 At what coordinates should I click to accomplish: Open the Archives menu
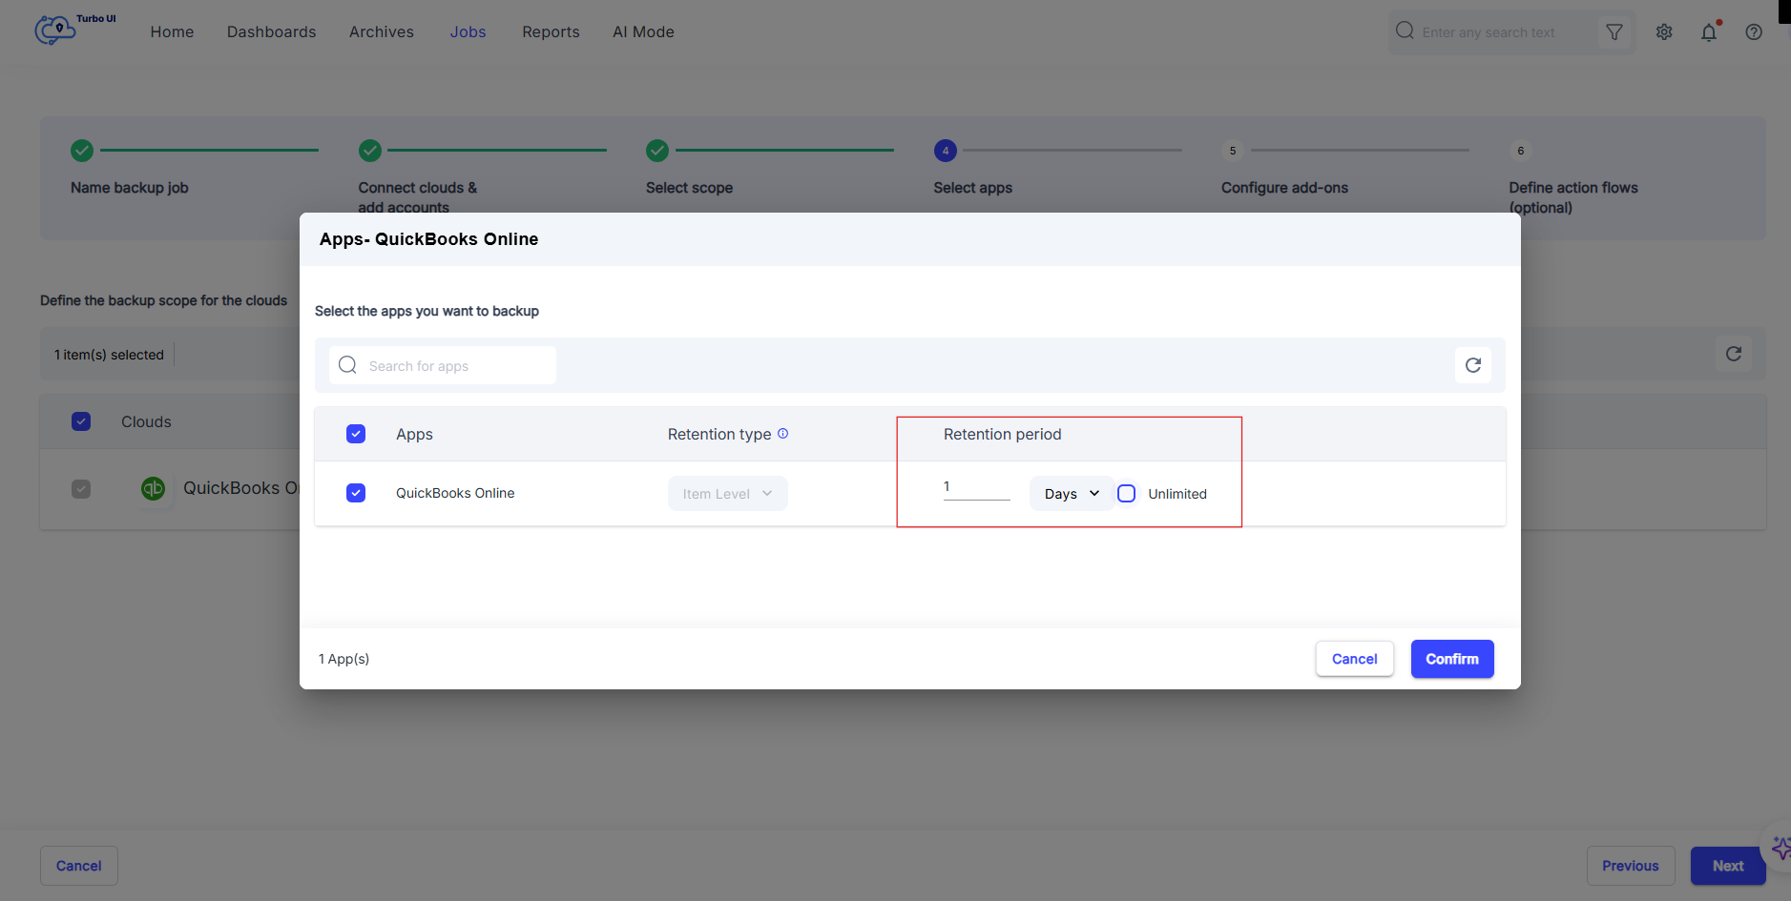tap(382, 32)
